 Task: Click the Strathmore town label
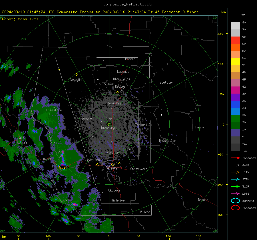point(139,169)
